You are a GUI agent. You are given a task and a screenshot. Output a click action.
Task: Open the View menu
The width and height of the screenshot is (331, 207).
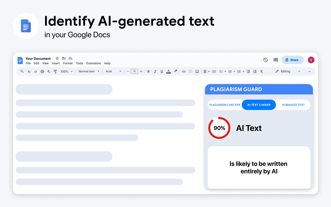coord(46,63)
